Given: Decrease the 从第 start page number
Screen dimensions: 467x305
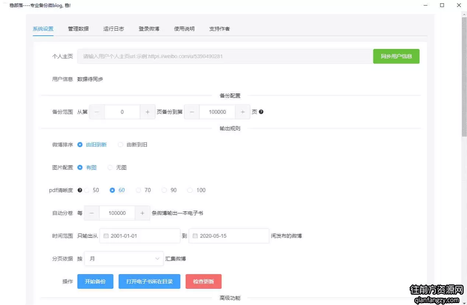Looking at the screenshot, I should coord(97,112).
